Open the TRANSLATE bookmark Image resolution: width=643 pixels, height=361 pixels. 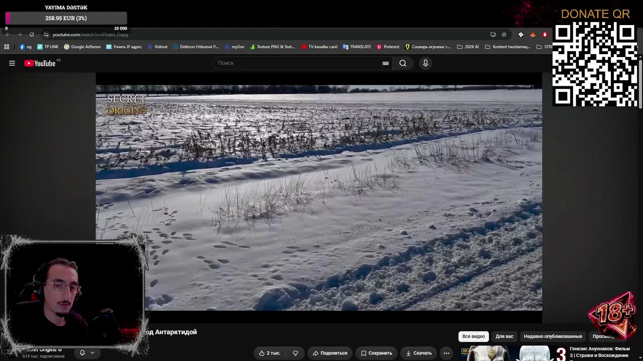click(357, 47)
